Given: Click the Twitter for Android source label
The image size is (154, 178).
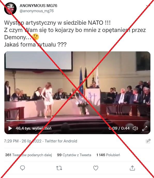Looking at the screenshot, I should pyautogui.click(x=61, y=141).
